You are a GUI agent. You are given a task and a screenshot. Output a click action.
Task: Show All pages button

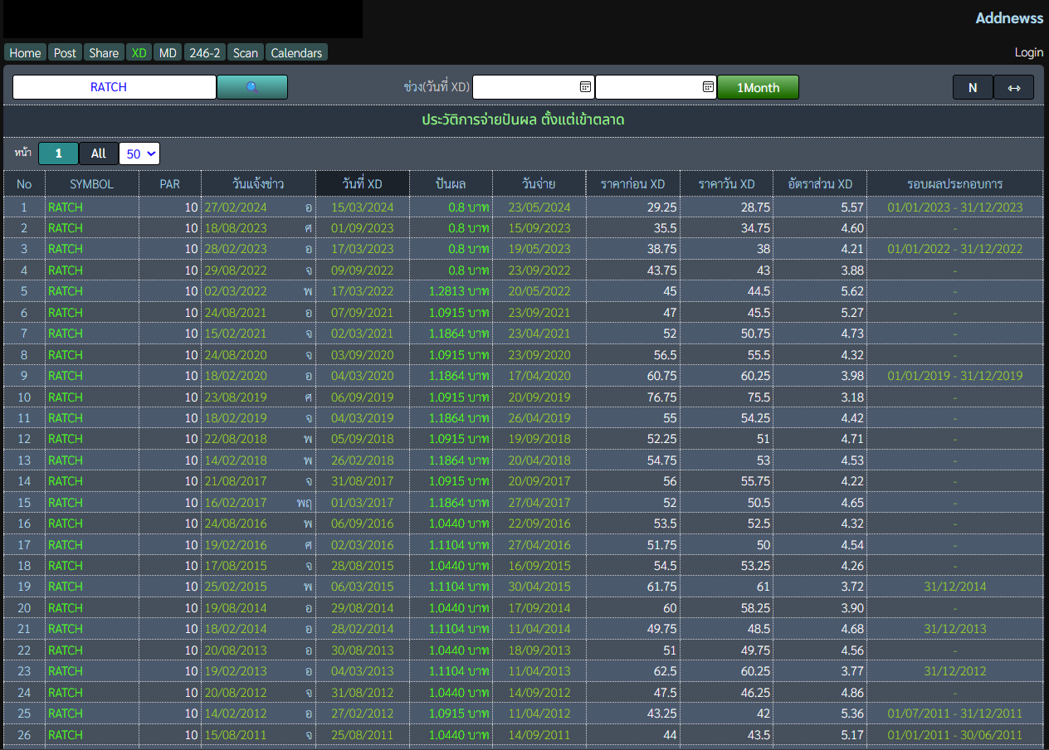(x=99, y=153)
